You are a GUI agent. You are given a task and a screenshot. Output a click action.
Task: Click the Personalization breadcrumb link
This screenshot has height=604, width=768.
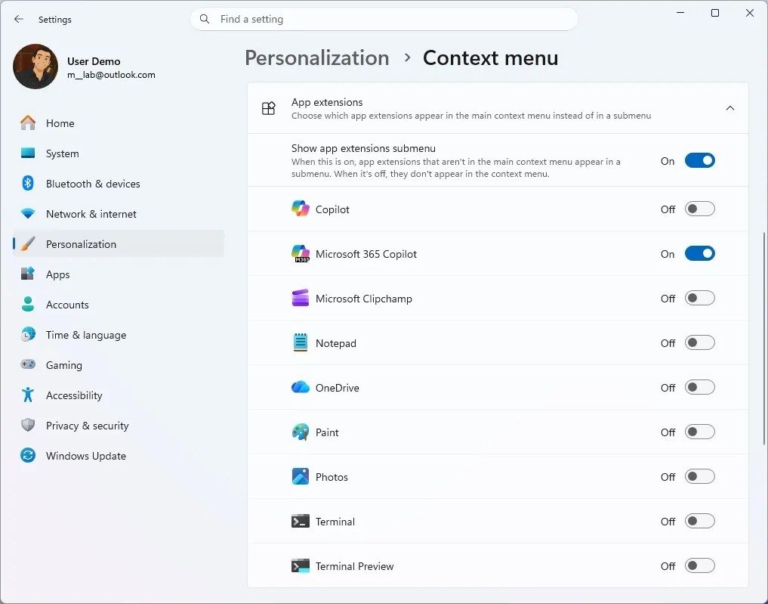(317, 58)
